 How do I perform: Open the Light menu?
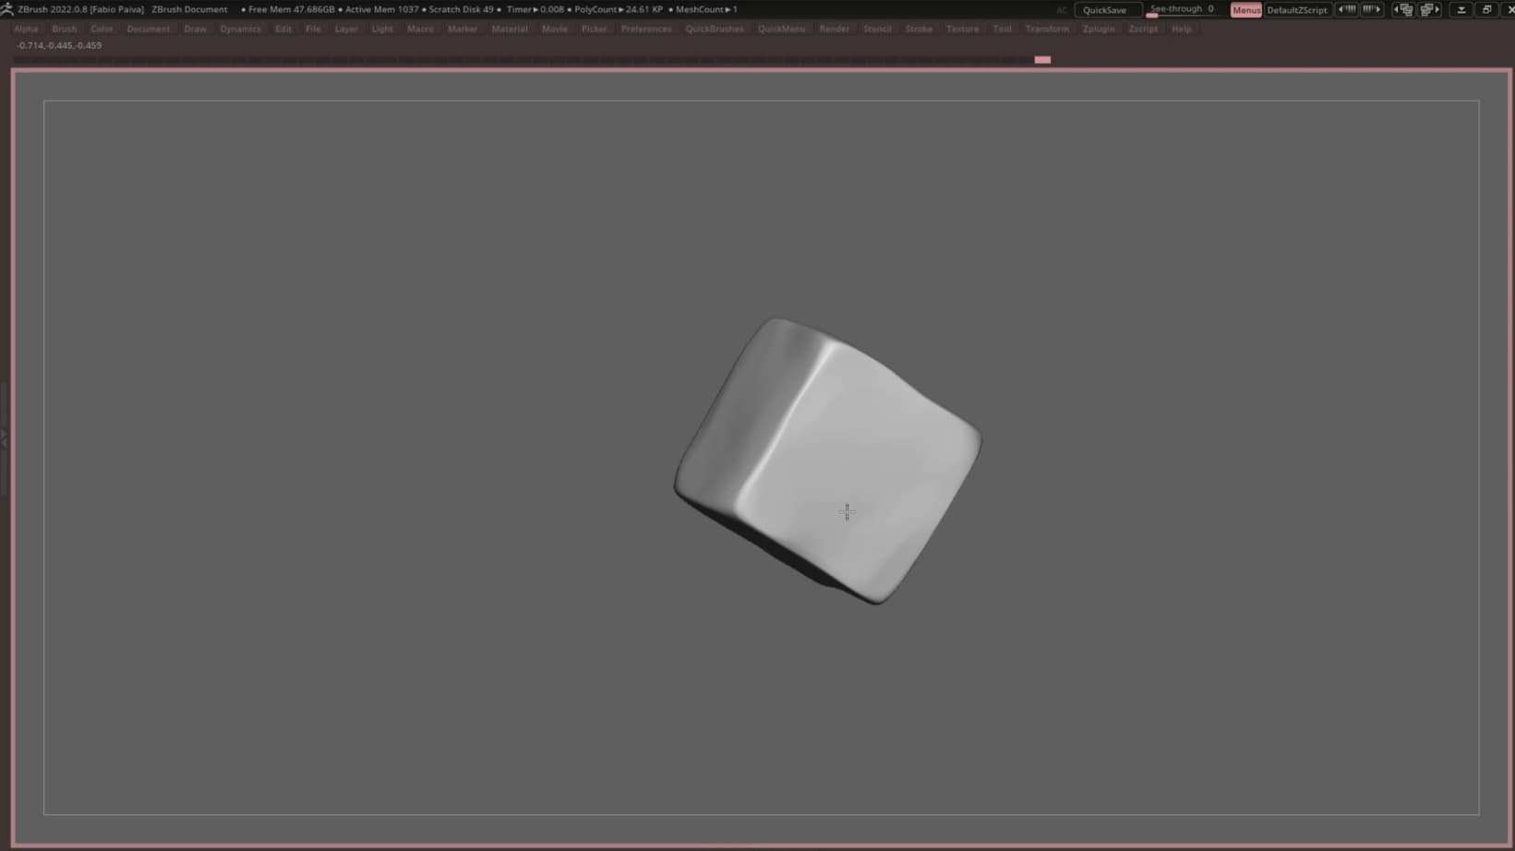[382, 29]
